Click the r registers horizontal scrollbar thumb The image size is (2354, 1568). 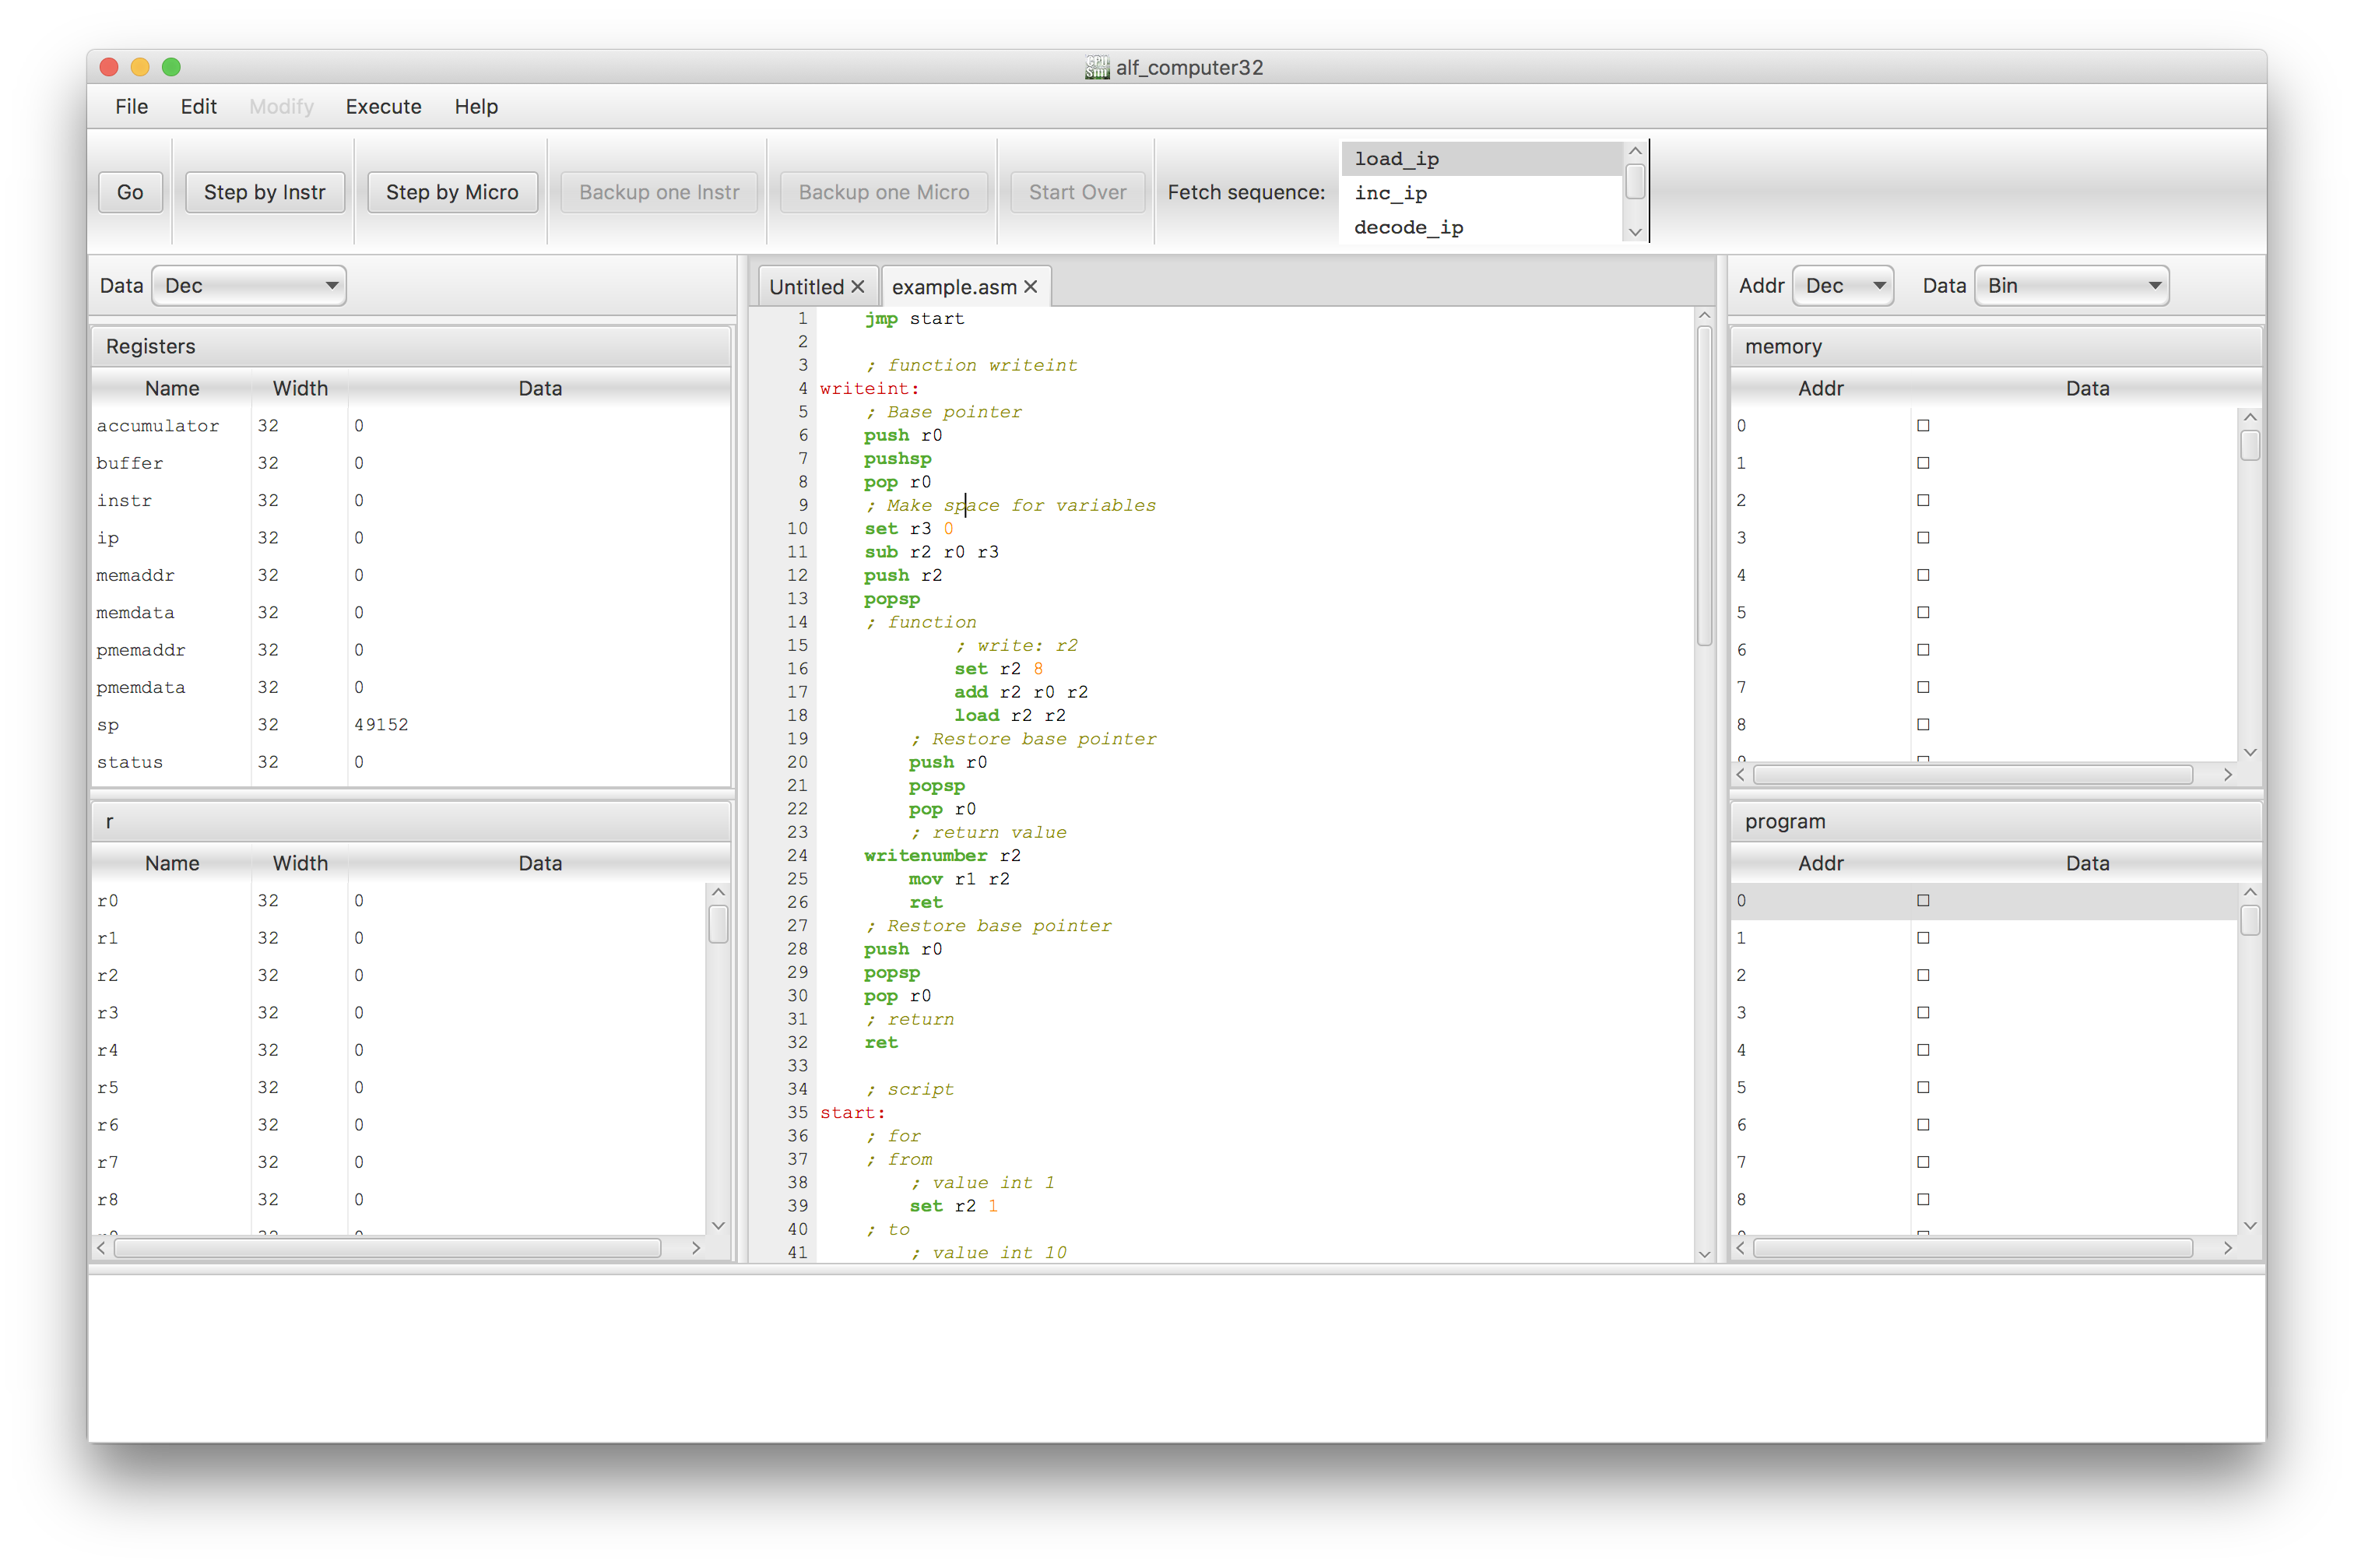point(387,1248)
